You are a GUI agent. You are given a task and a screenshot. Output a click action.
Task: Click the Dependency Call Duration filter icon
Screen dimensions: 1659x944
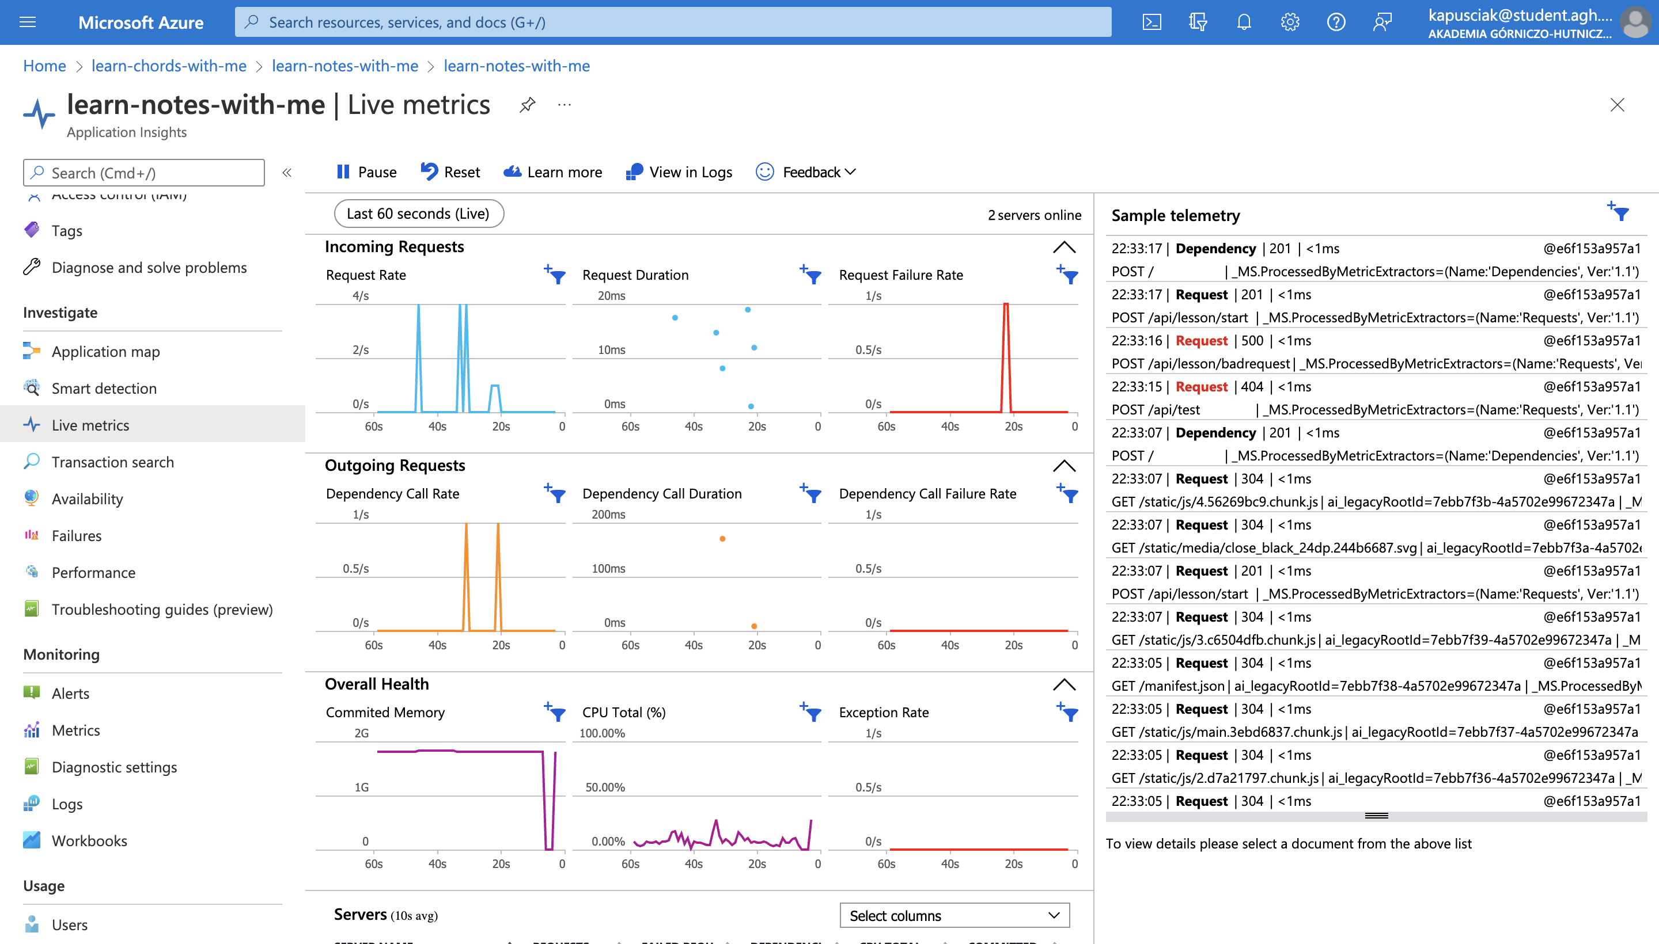point(811,493)
